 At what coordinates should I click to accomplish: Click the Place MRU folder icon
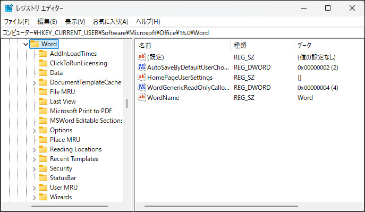[x=43, y=139]
